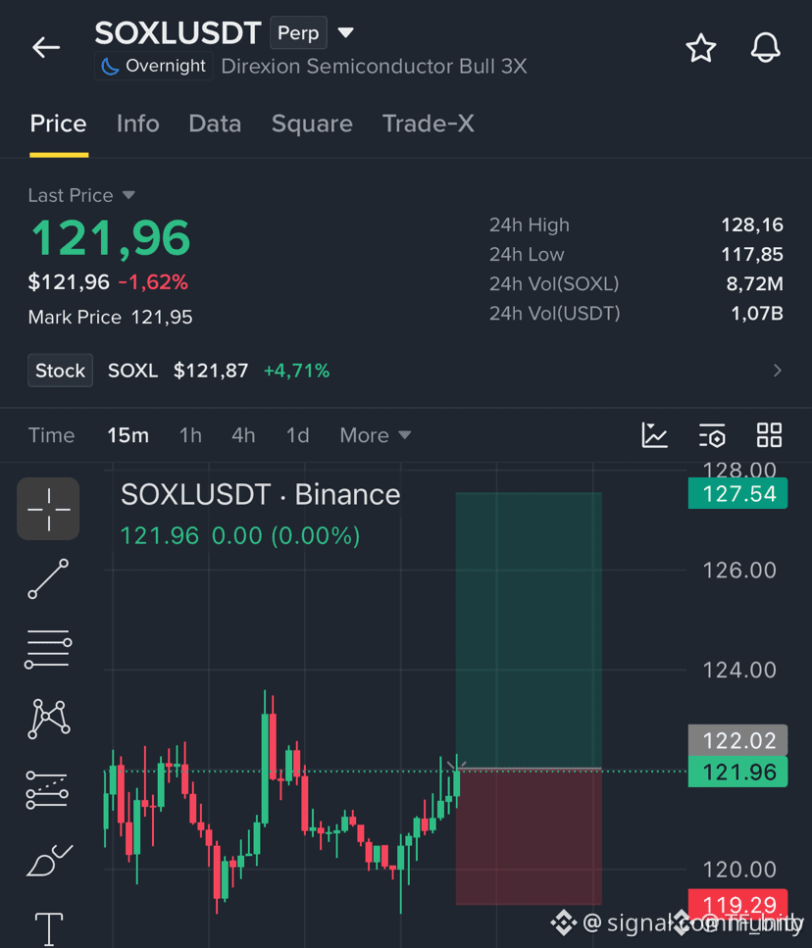Select the 15m timeframe
This screenshot has width=812, height=948.
coord(128,435)
